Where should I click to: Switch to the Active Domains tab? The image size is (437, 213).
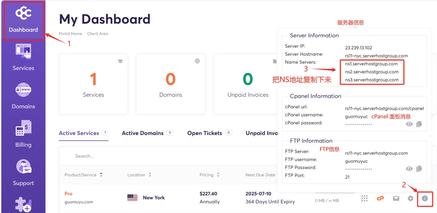143,133
